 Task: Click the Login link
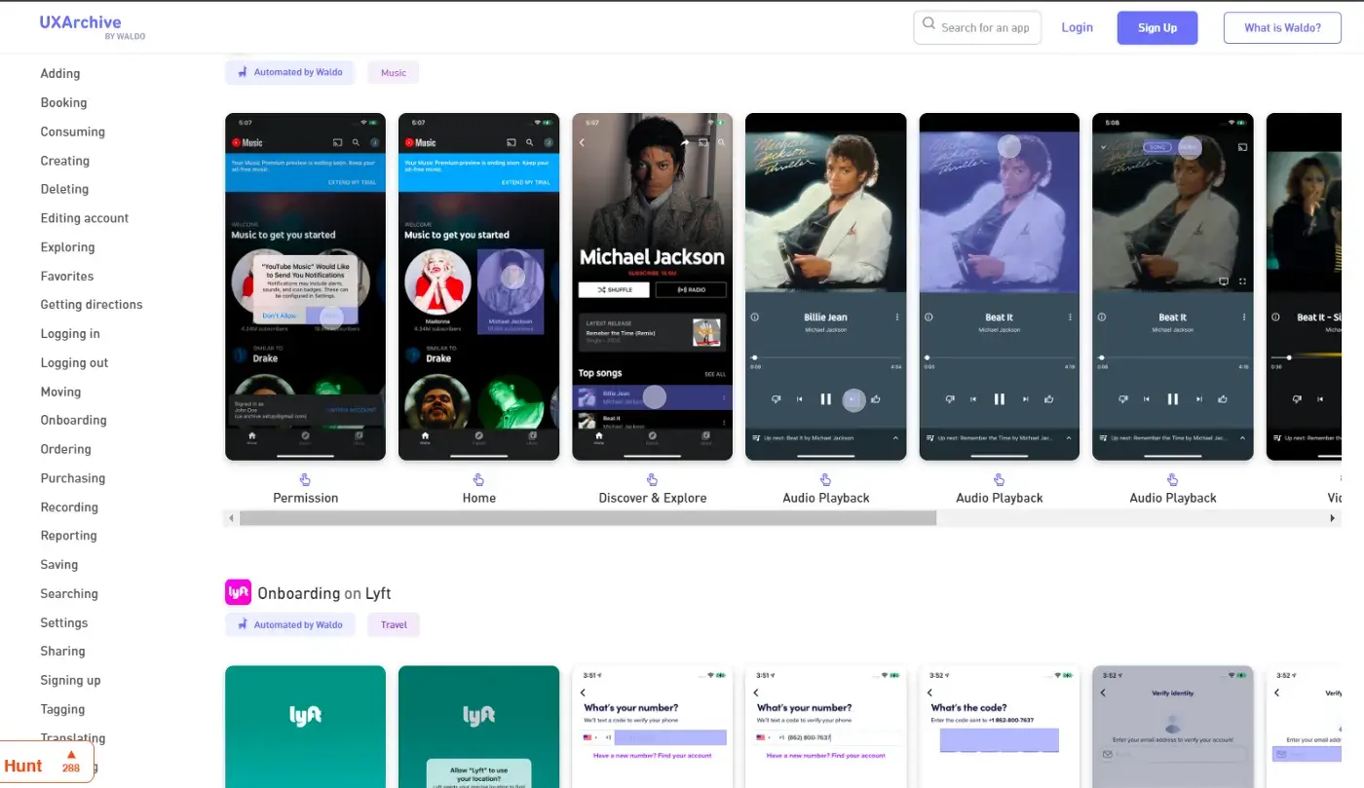coord(1077,27)
